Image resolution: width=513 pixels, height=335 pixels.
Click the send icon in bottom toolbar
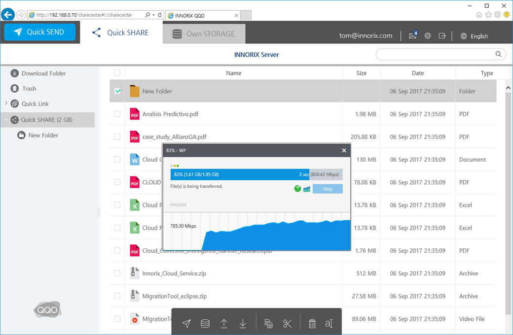tap(186, 324)
